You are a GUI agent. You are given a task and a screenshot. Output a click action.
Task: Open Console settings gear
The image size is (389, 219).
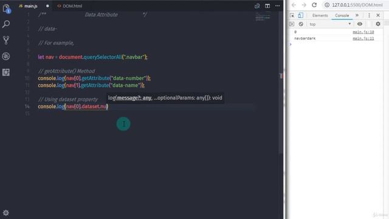point(378,24)
